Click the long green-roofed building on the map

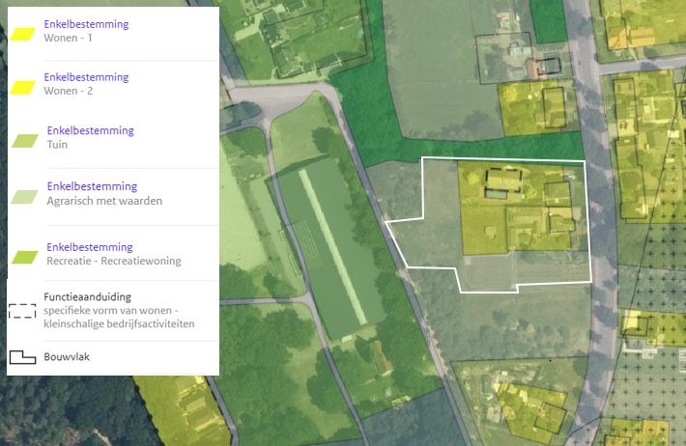pyautogui.click(x=329, y=246)
